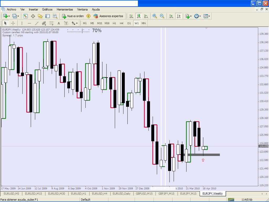269x202 pixels.
Task: Switch to the EURJPY,M15 chart tab
Action: [188, 194]
